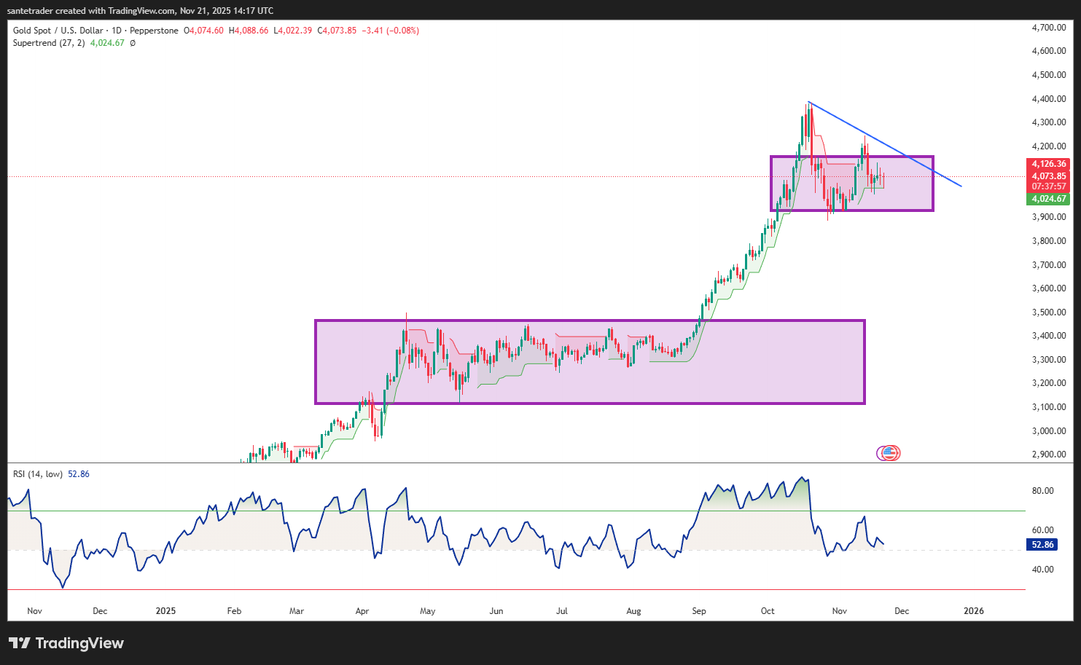The height and width of the screenshot is (665, 1081).
Task: Click the blue 52.86 RSI axis label
Action: (1042, 545)
